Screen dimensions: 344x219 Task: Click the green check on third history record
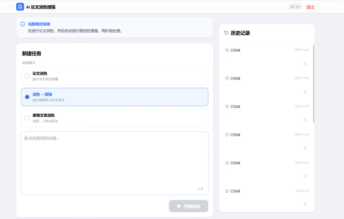click(x=227, y=106)
